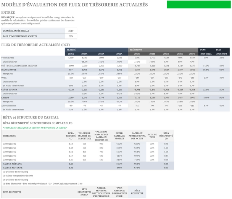Click the OPEX row label
Screen dimensions: 232x199
click(x=4, y=78)
